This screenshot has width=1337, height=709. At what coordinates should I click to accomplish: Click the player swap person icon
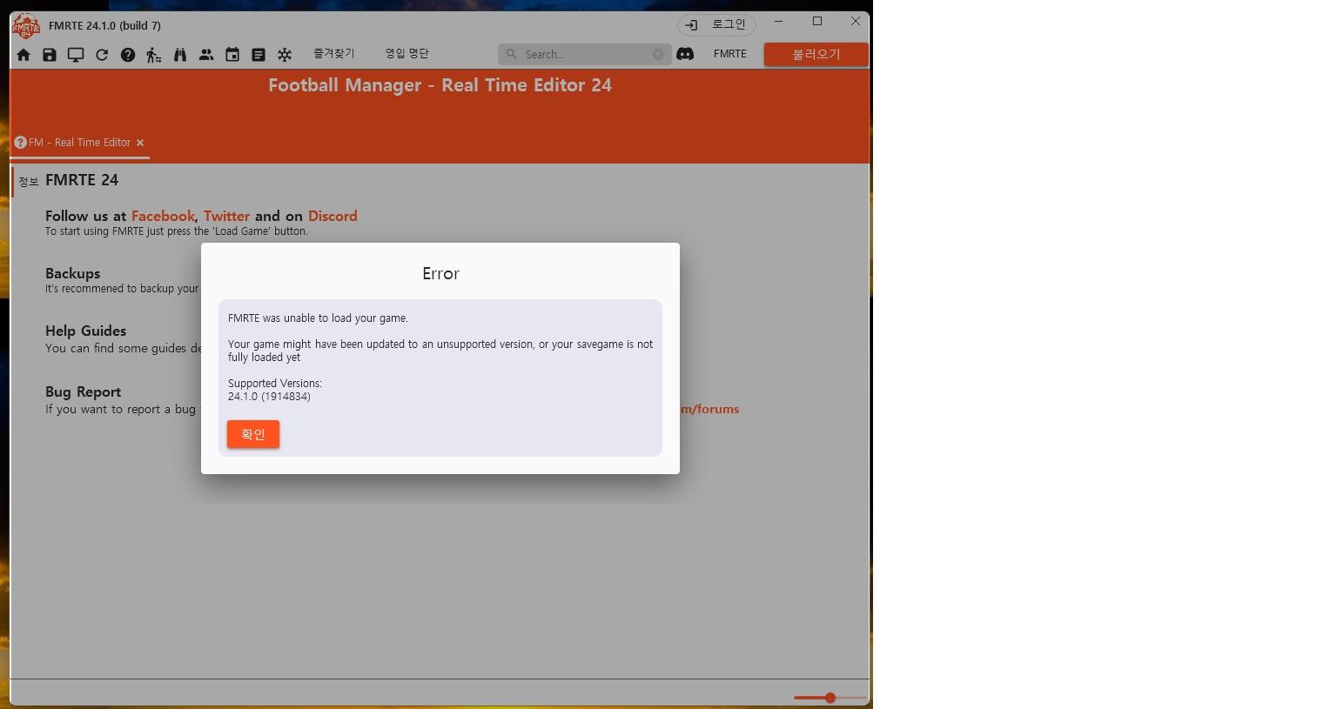point(154,55)
